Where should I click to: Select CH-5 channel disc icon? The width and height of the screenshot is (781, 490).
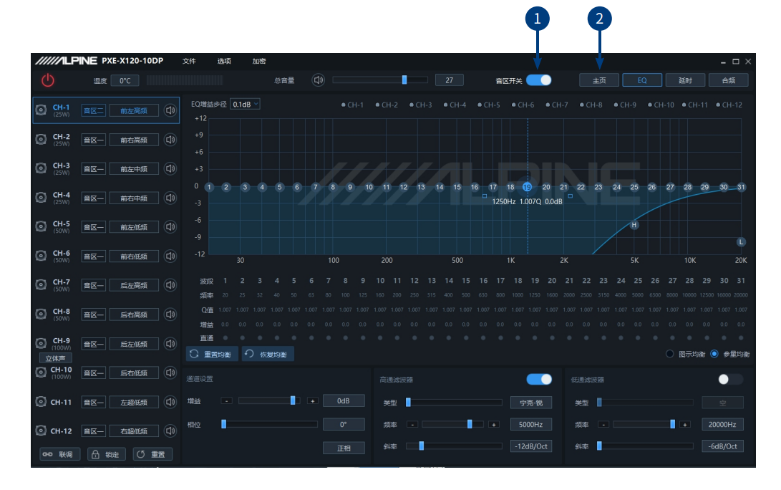point(41,227)
